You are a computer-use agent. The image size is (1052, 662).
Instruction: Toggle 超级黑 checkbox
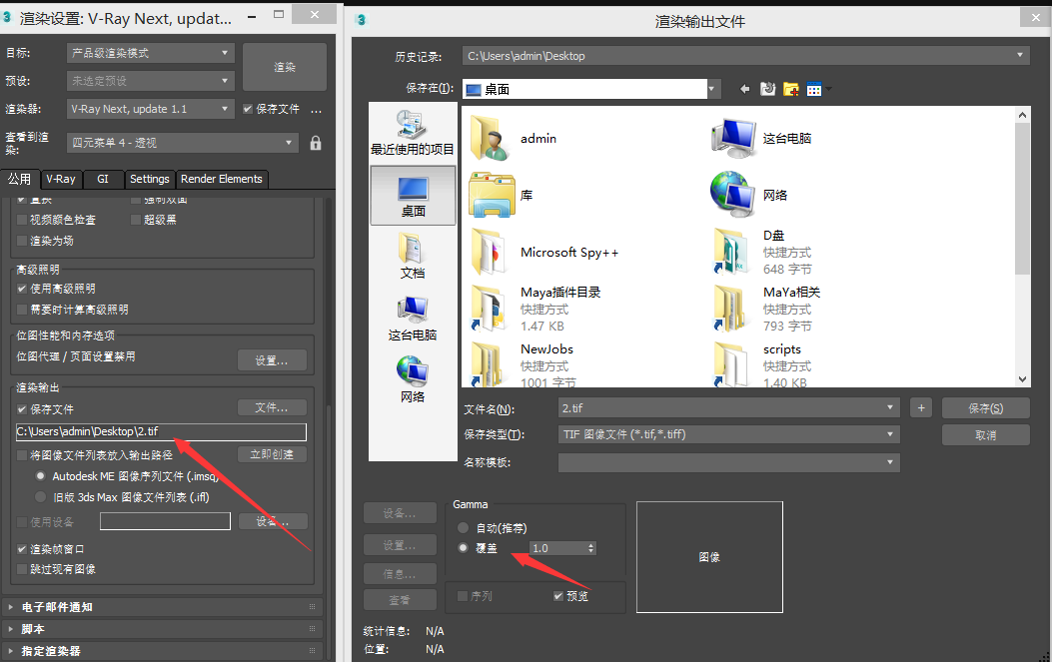pyautogui.click(x=136, y=220)
